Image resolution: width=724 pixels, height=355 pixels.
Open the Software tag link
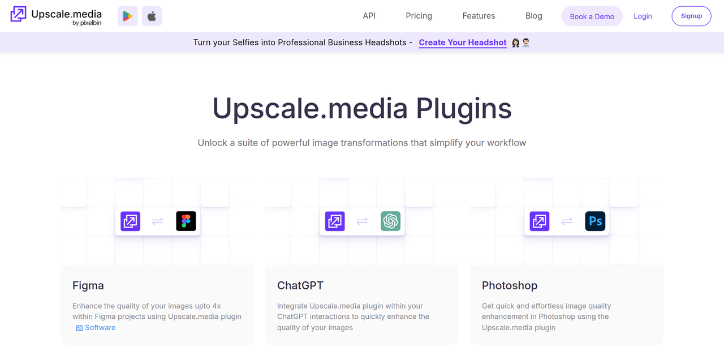[96, 328]
